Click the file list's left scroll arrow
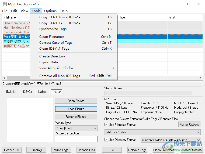The width and height of the screenshot is (205, 154). pos(5,78)
